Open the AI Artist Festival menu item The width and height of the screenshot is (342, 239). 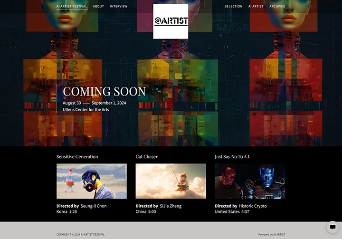72,6
